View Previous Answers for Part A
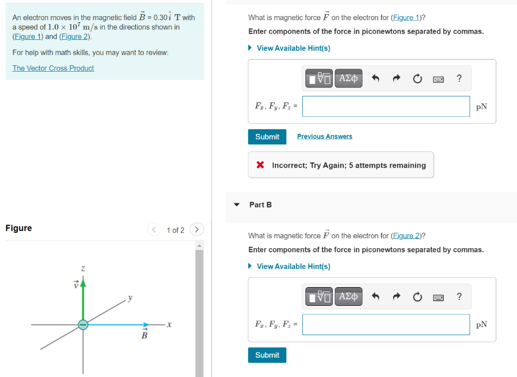The height and width of the screenshot is (377, 517). coord(325,136)
